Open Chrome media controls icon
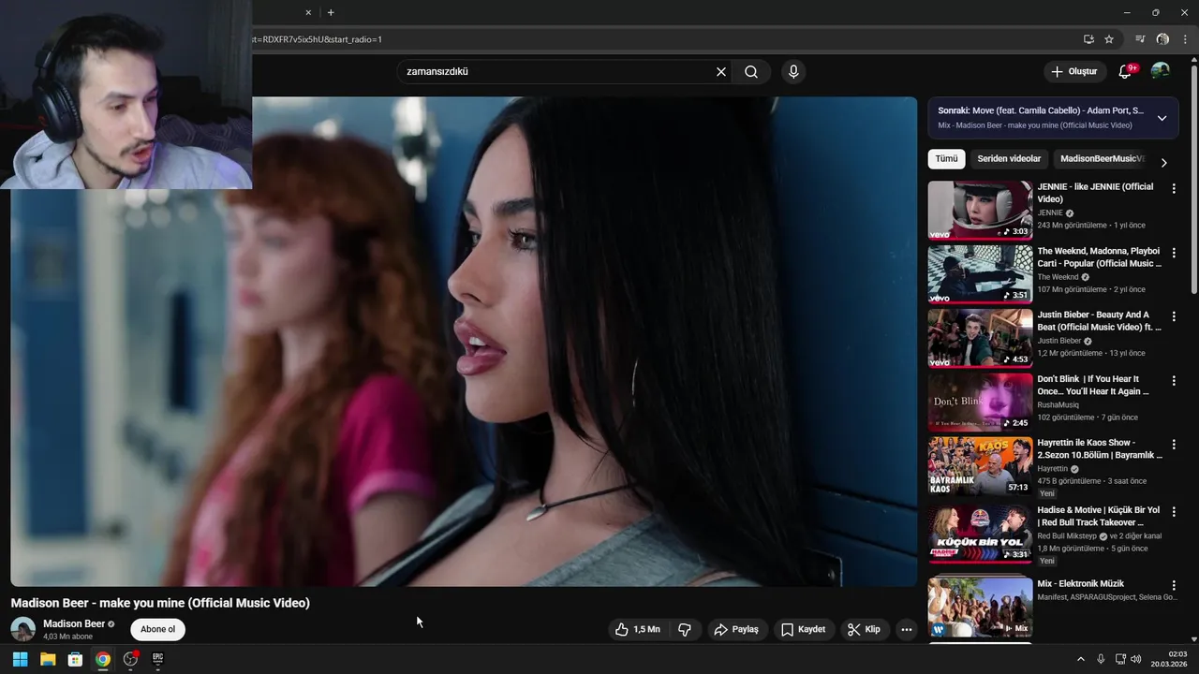 [x=1140, y=39]
